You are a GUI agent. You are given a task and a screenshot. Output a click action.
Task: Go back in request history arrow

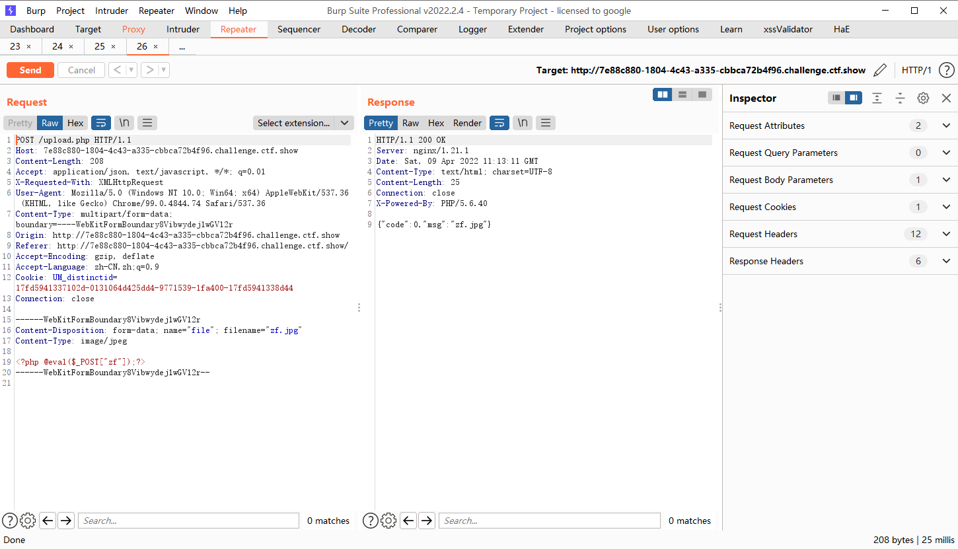tap(116, 70)
